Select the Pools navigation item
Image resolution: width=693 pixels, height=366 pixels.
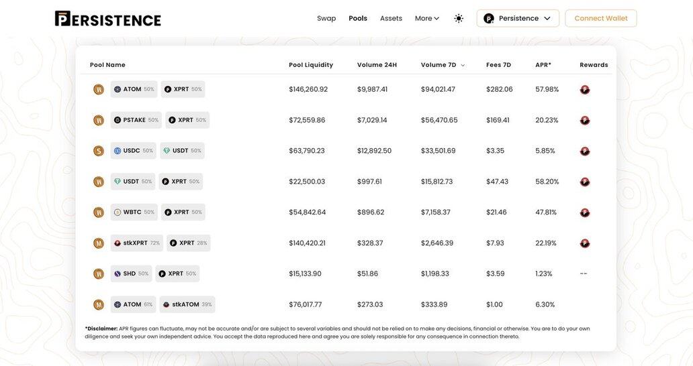pos(358,19)
